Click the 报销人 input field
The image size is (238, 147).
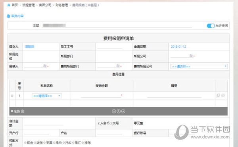tap(35, 66)
